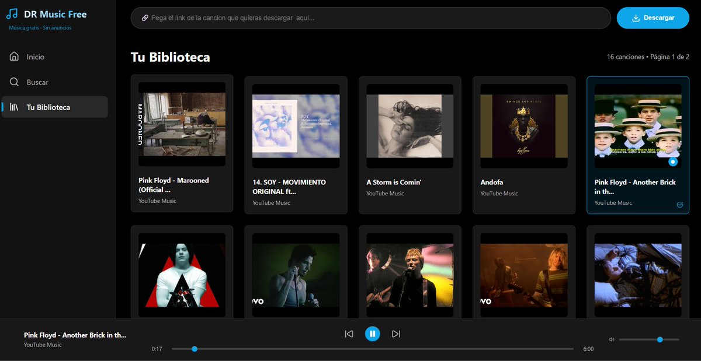Image resolution: width=701 pixels, height=361 pixels.
Task: Open person lying in bed thumbnail
Action: coord(638,275)
